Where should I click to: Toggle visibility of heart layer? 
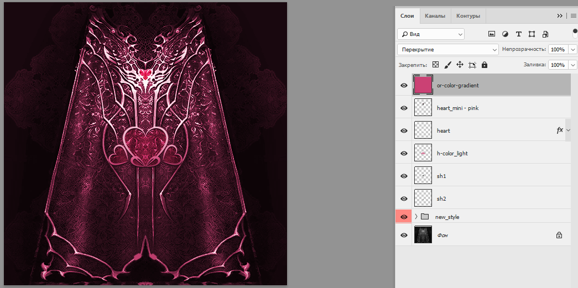click(404, 131)
